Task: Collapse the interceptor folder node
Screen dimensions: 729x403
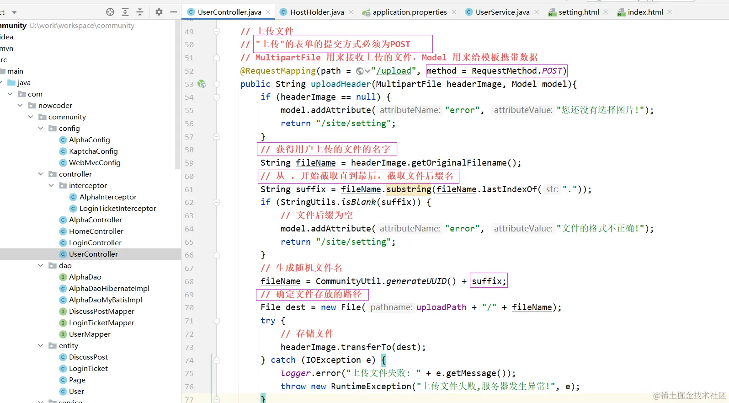Action: pos(51,185)
